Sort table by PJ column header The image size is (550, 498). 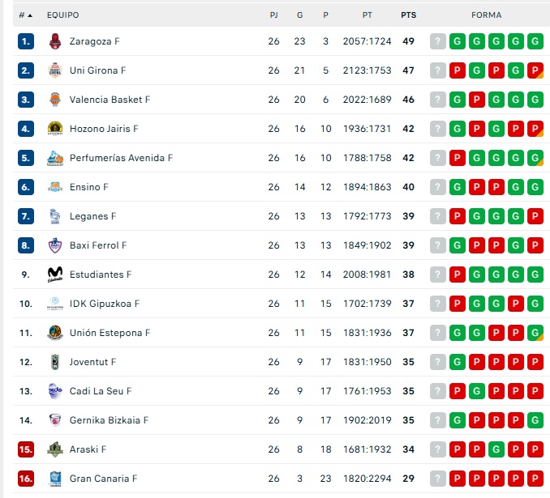click(x=273, y=15)
